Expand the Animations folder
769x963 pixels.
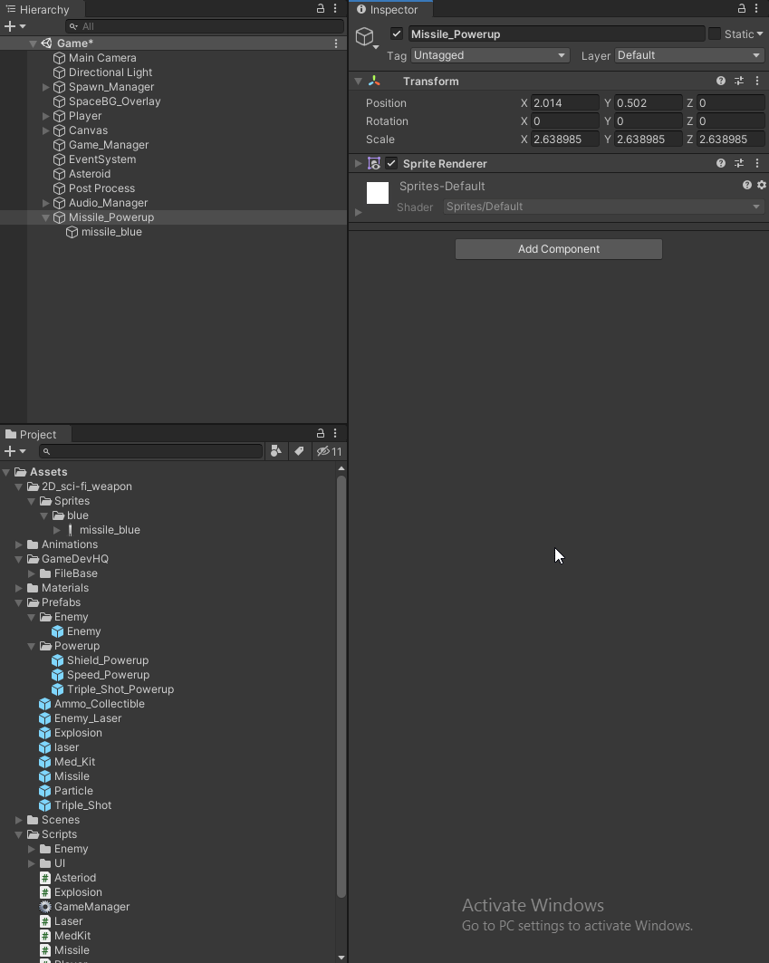[18, 544]
